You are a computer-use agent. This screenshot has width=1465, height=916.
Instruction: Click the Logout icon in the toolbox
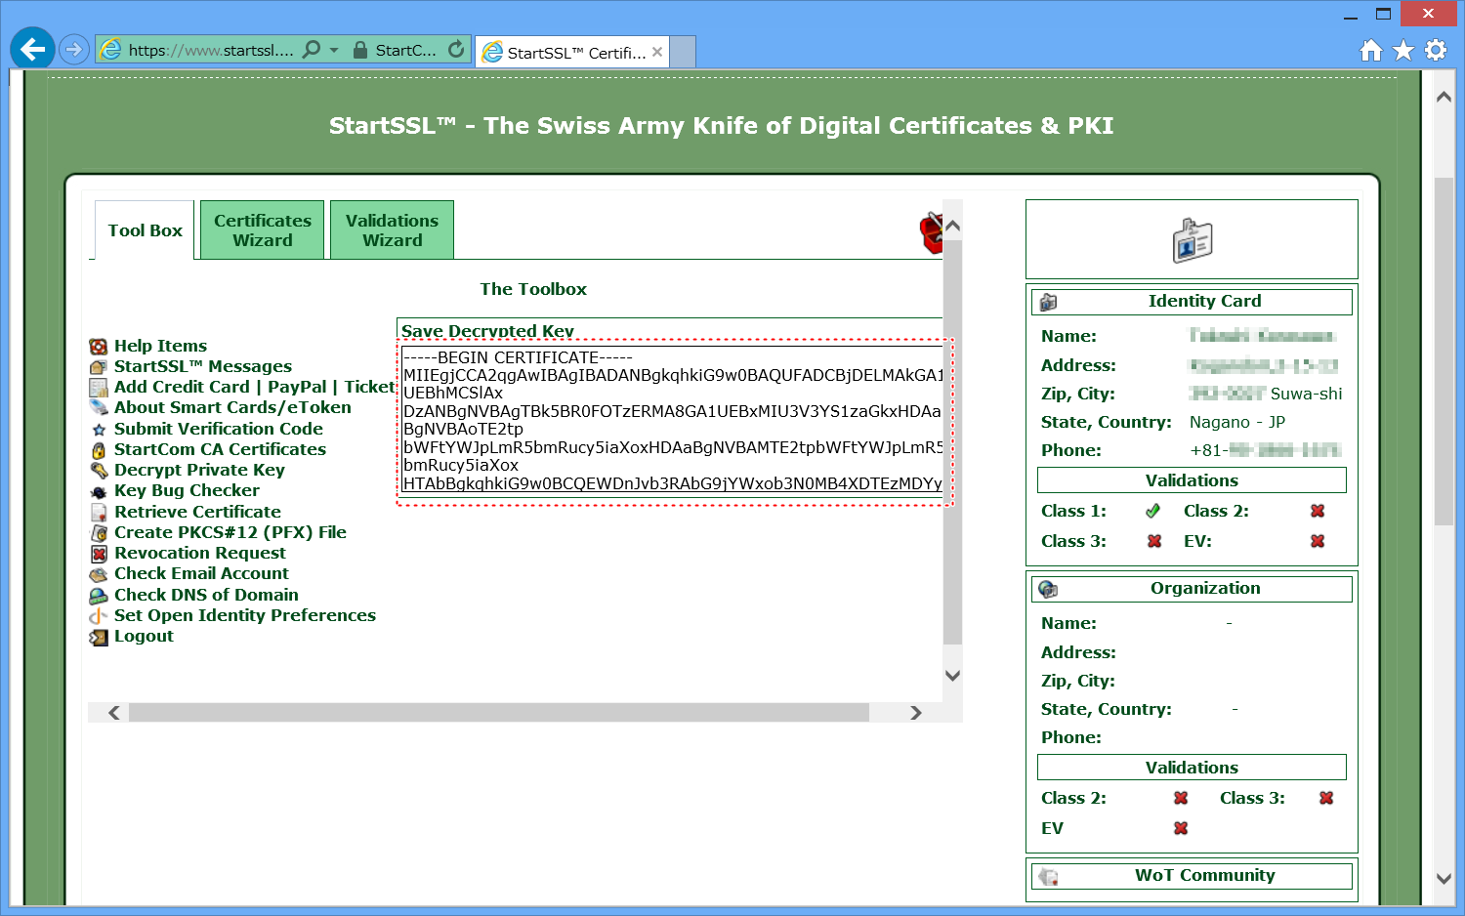click(x=99, y=638)
